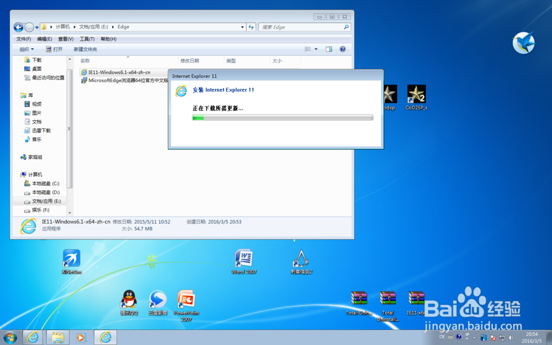Open IE11-x64 archive on desktop
Image resolution: width=552 pixels, height=345 pixels.
pyautogui.click(x=416, y=302)
